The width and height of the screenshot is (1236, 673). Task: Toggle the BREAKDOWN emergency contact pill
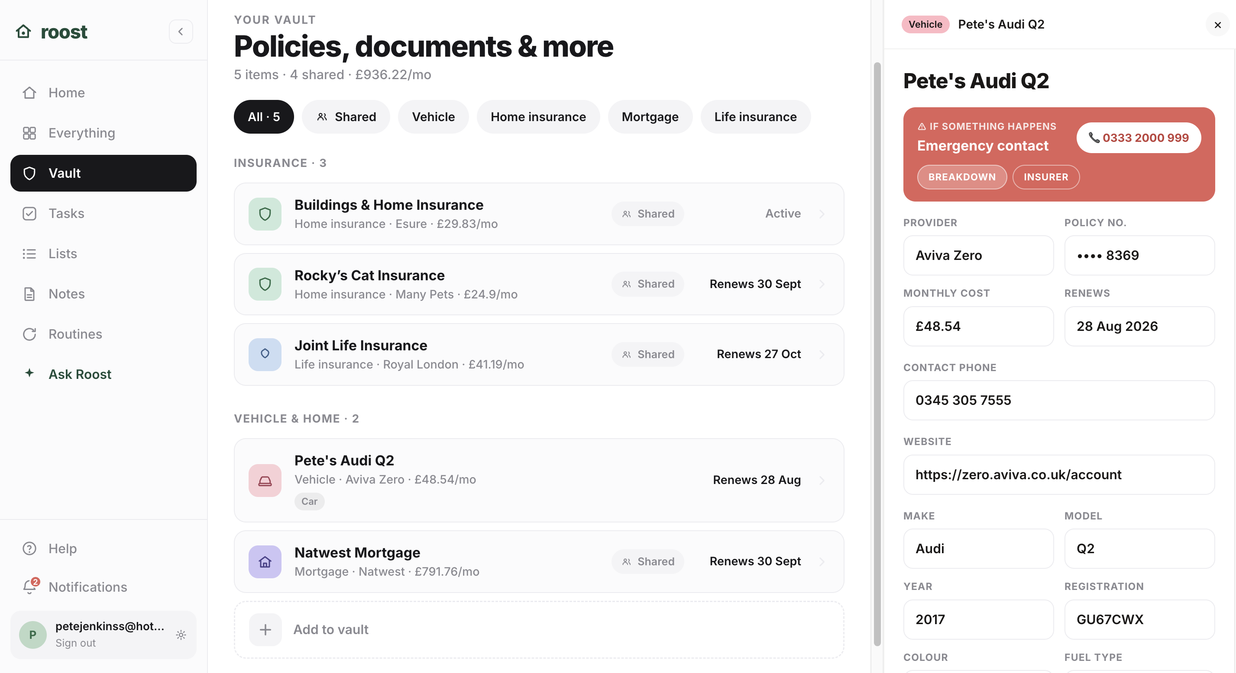click(961, 177)
